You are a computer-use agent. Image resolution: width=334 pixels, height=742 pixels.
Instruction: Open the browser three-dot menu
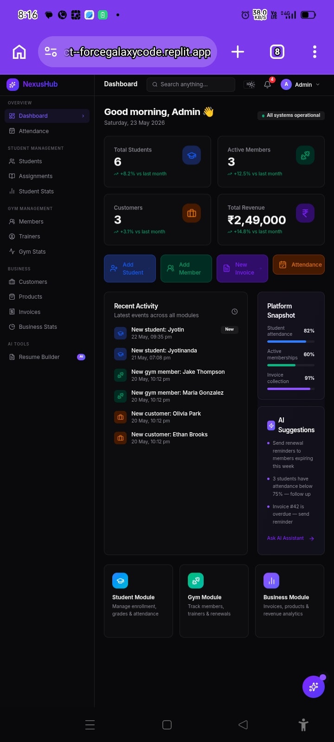(x=315, y=52)
